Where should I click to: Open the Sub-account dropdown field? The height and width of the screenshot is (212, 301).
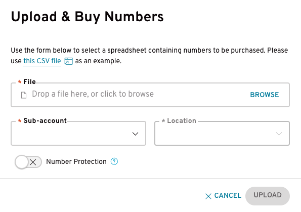click(78, 133)
